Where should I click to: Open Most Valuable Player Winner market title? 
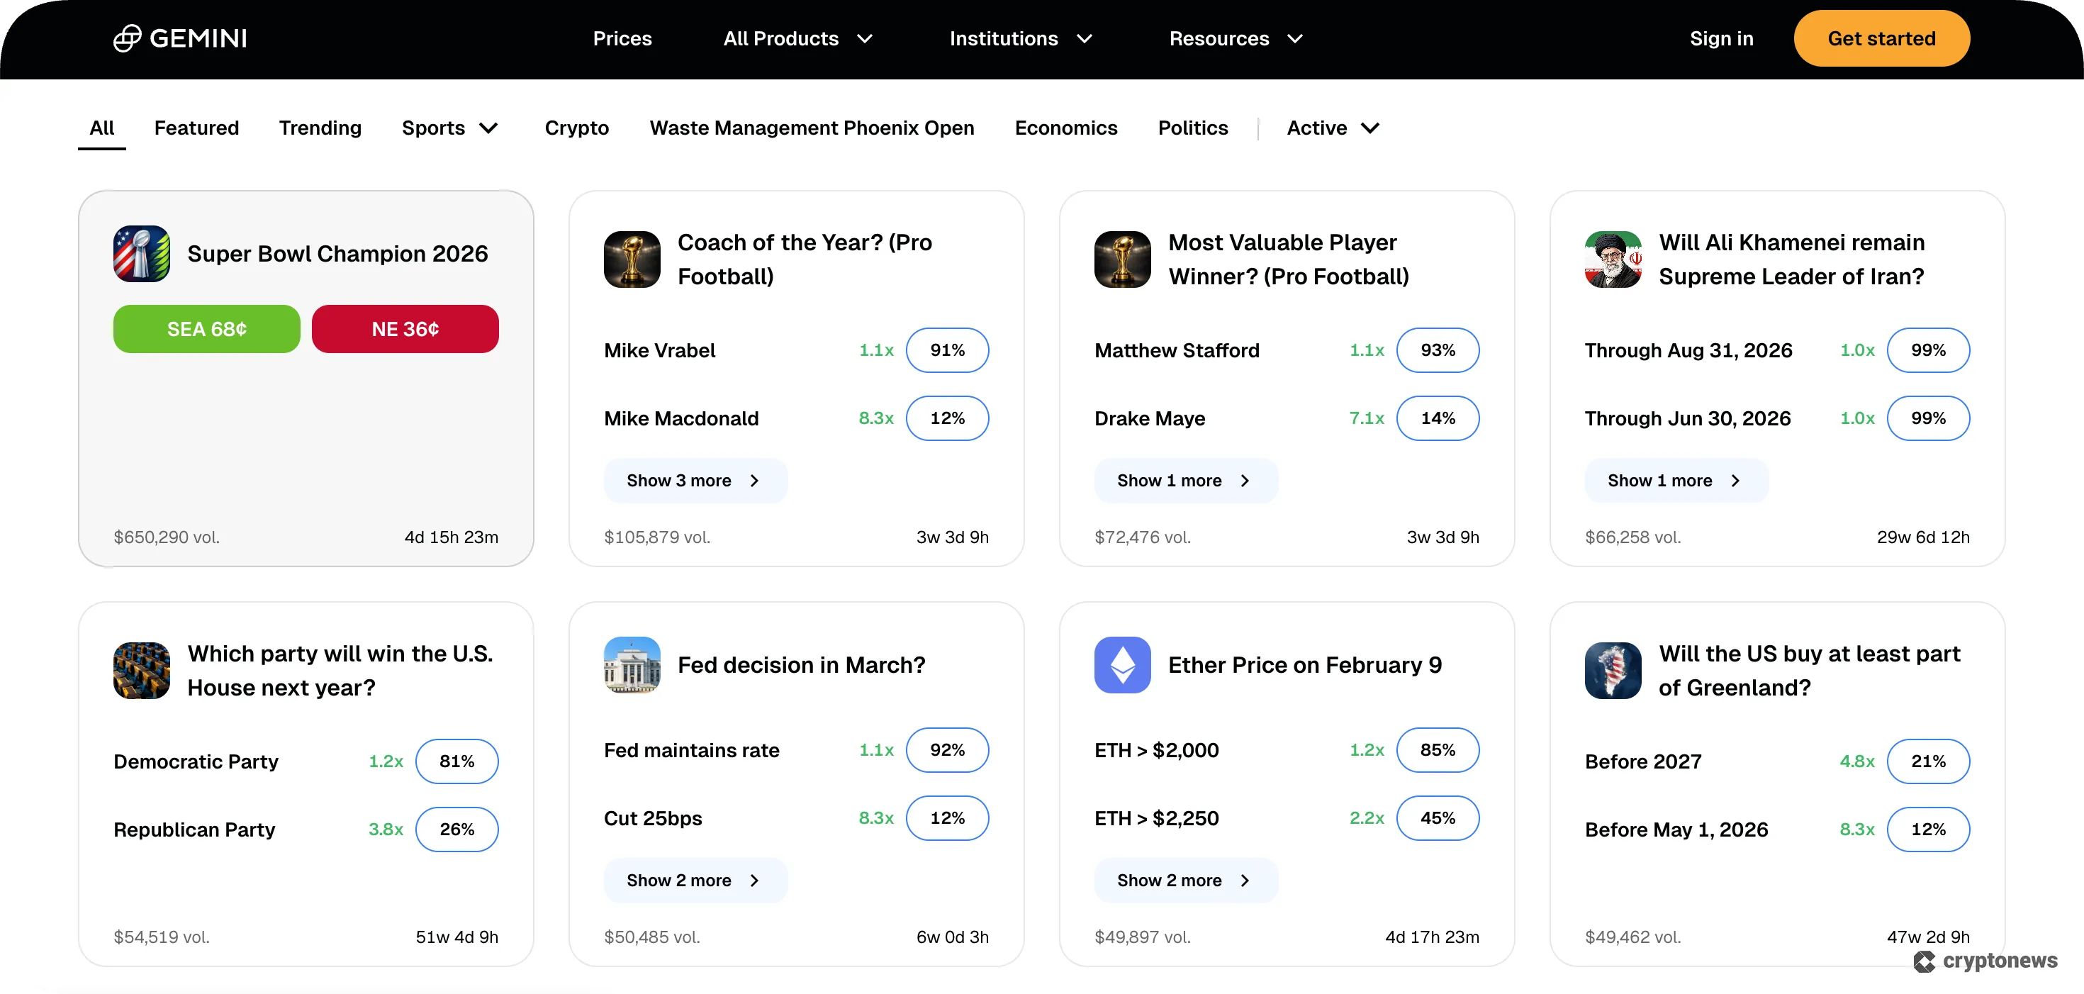coord(1289,259)
